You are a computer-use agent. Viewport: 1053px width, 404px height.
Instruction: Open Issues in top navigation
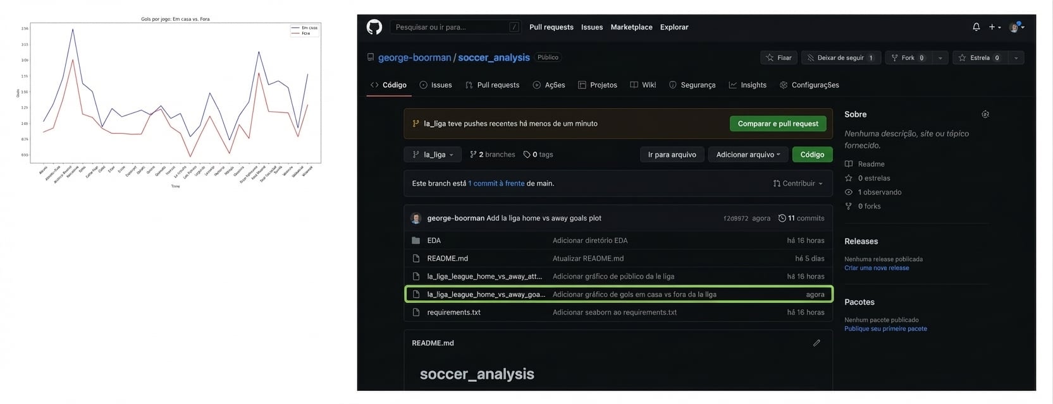pos(592,27)
